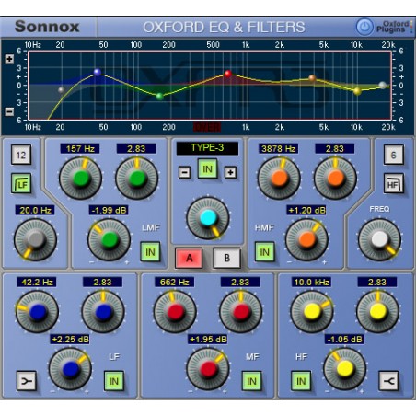
Task: Click the -1.05 dB value field
Action: click(344, 340)
